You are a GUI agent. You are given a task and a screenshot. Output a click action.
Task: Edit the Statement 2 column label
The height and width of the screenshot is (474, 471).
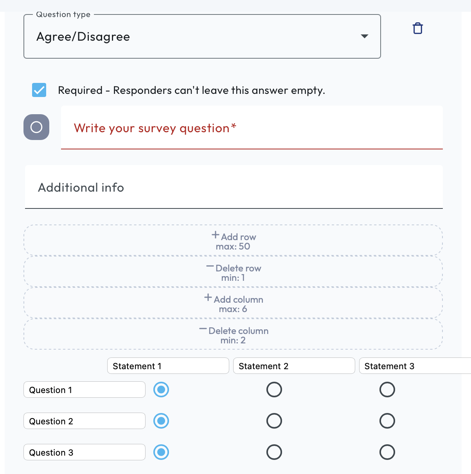[x=294, y=366]
